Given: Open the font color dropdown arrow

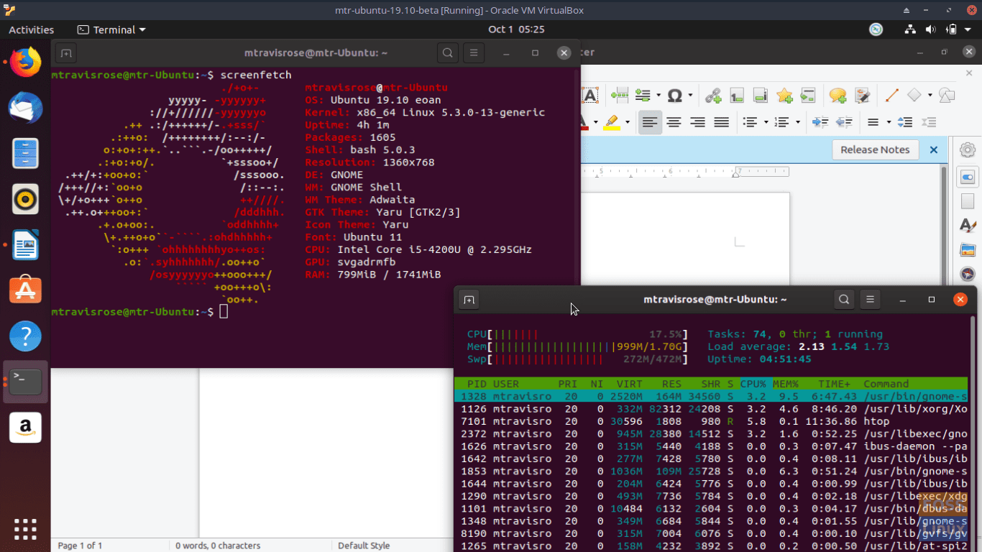Looking at the screenshot, I should (x=595, y=122).
